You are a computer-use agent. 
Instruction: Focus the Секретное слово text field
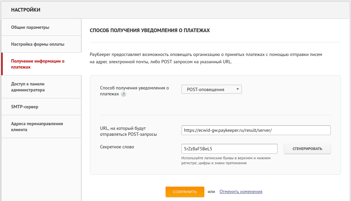[x=229, y=149]
